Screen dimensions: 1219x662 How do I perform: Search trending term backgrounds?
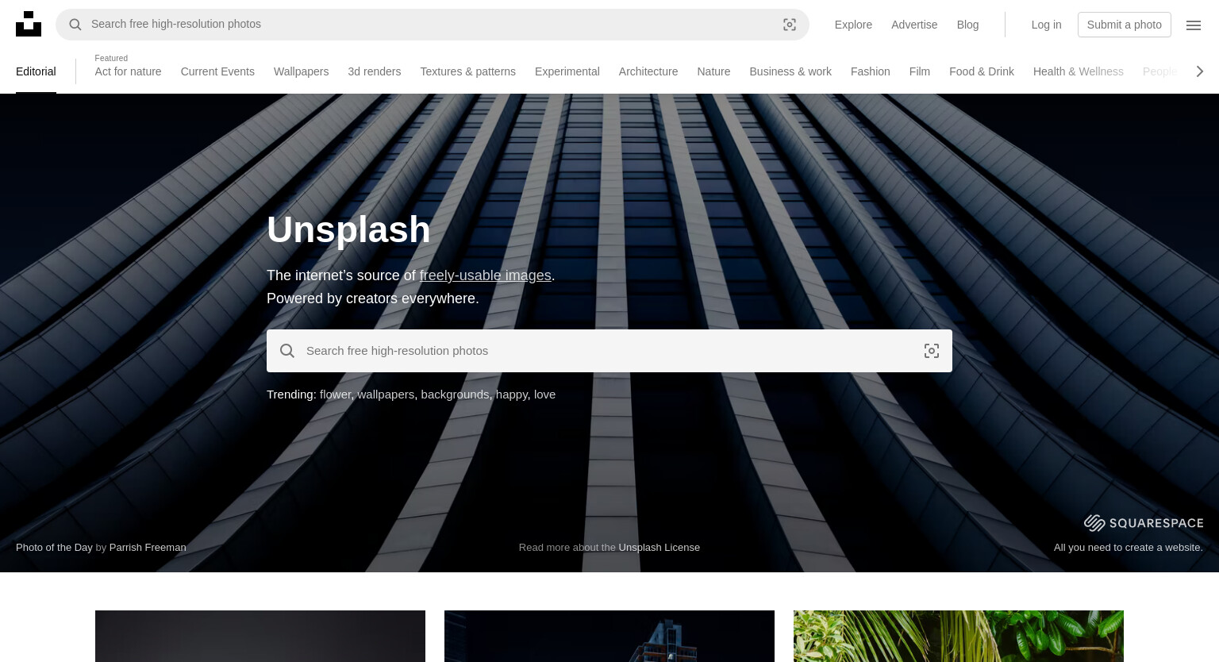coord(455,395)
